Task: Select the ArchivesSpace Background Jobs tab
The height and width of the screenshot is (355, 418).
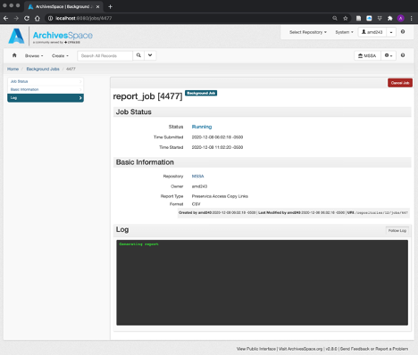Action: [x=63, y=6]
